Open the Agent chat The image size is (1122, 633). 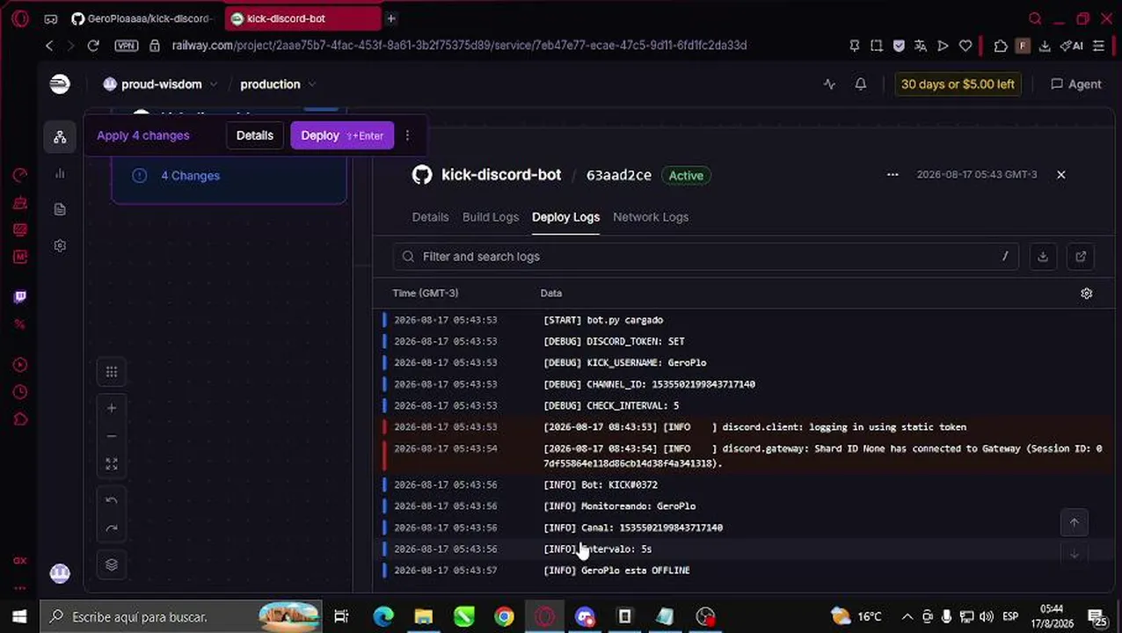pos(1076,84)
